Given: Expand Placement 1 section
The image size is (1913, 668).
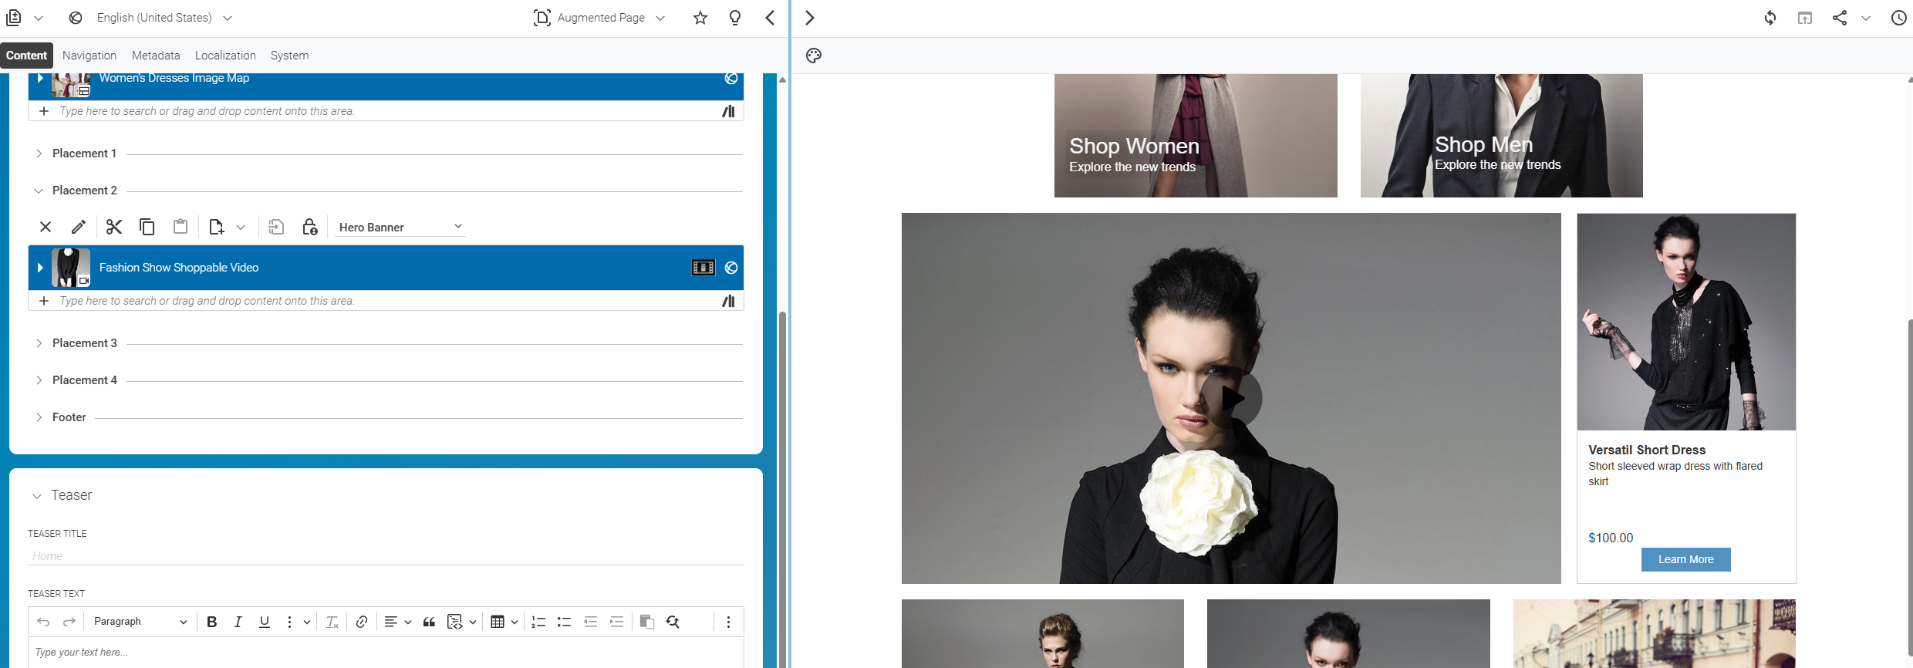Looking at the screenshot, I should [x=39, y=154].
